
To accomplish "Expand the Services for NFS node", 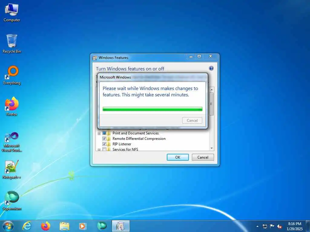I will coord(99,150).
